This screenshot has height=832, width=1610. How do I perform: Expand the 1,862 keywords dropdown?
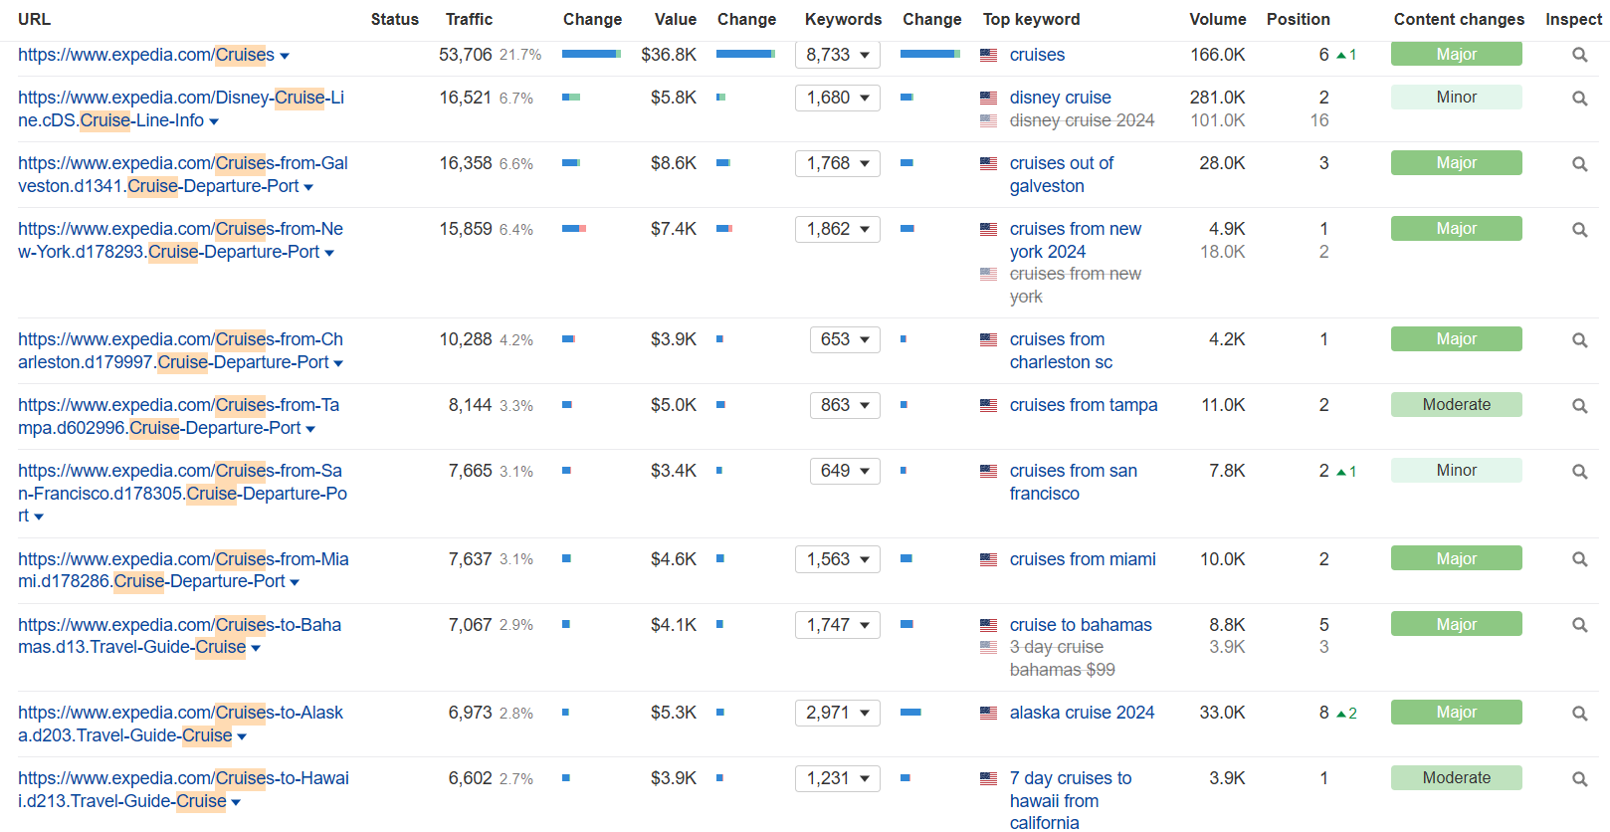pyautogui.click(x=838, y=229)
